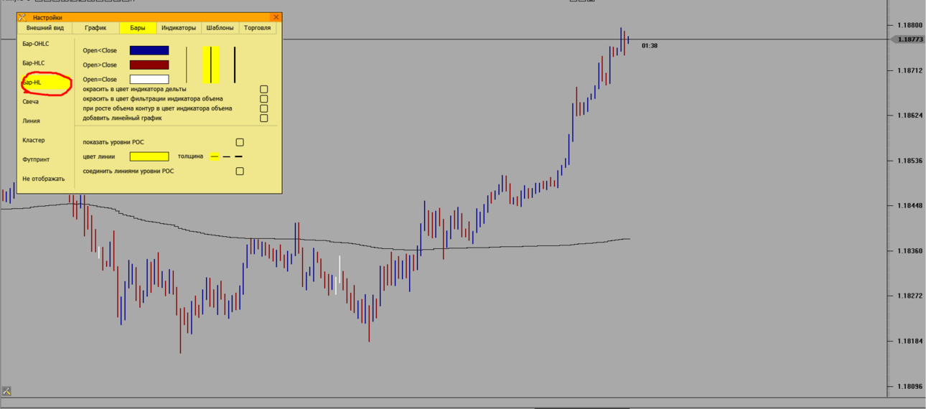Image resolution: width=926 pixels, height=409 pixels.
Task: Open the График tab
Action: [95, 28]
